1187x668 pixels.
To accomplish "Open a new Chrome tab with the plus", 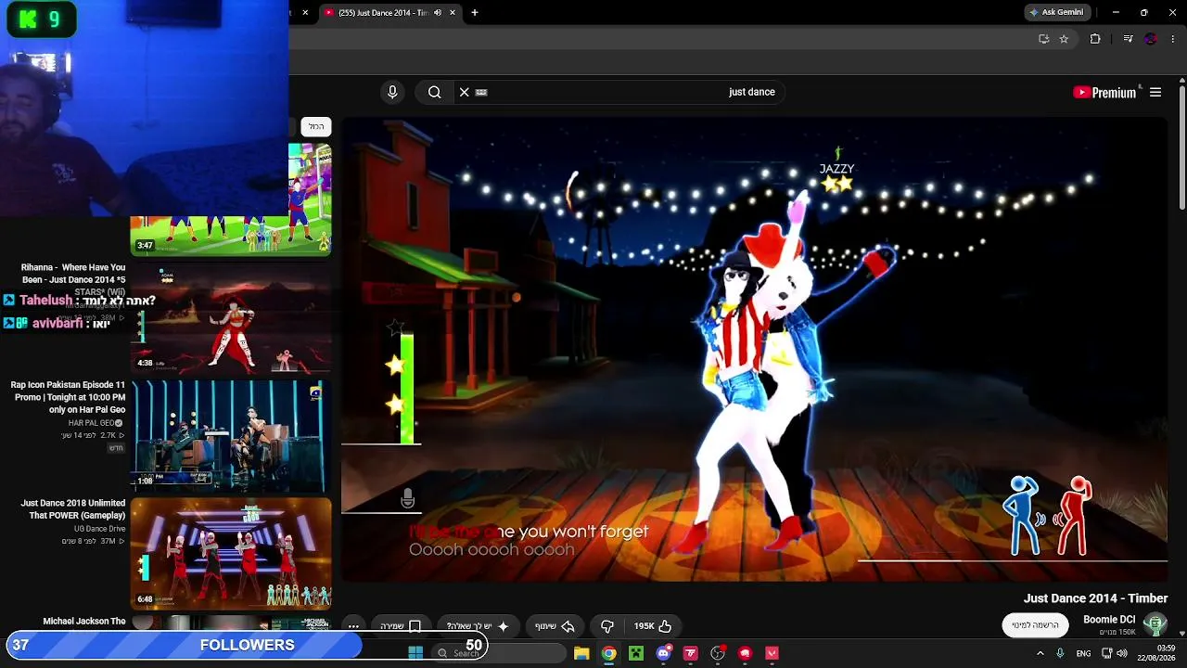I will point(475,13).
